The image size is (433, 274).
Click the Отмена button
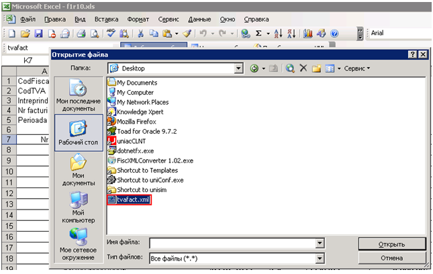point(392,258)
